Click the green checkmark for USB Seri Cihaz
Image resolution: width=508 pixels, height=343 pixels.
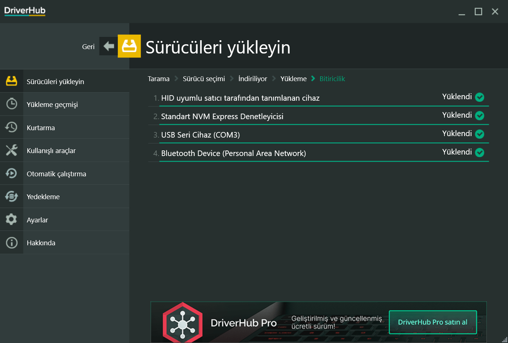[480, 134]
